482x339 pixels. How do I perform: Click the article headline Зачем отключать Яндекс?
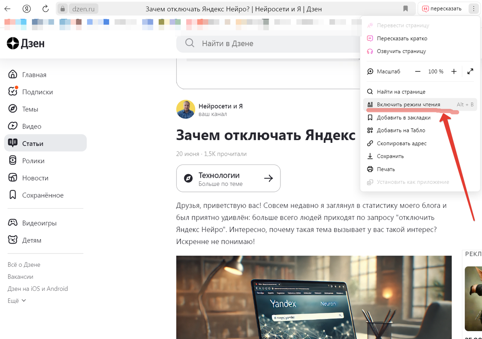(266, 135)
